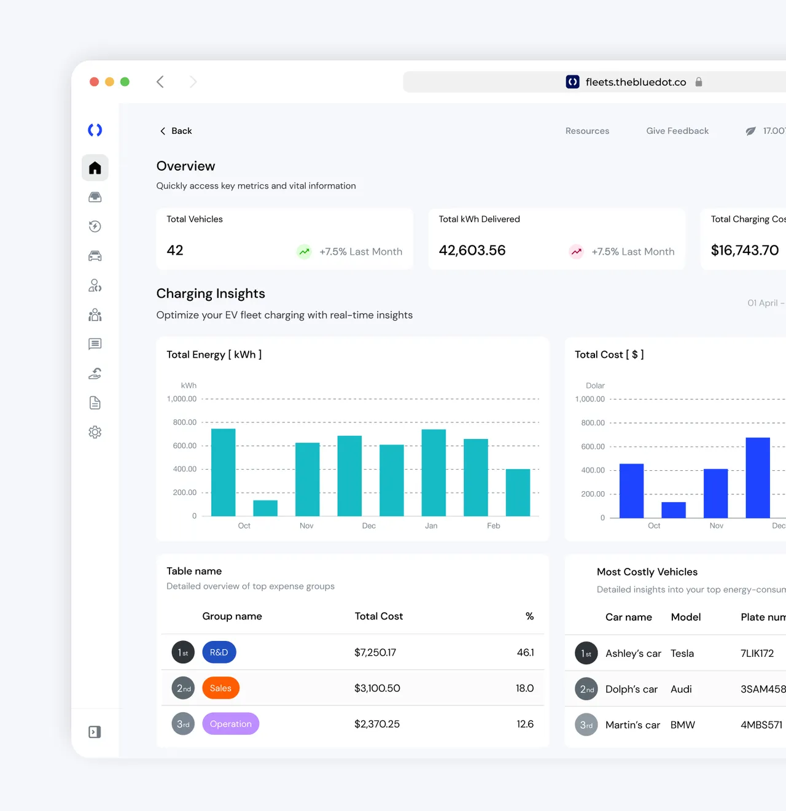Open the garage icon in sidebar
Screen dimensions: 786x811
pos(95,197)
